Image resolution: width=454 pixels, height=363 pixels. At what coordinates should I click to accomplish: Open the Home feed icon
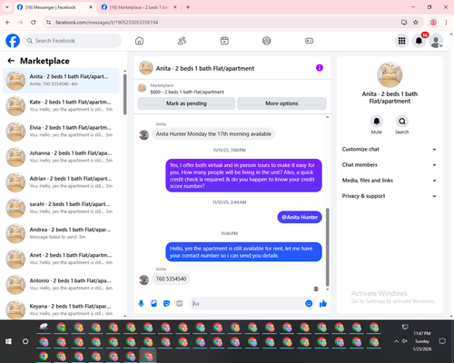click(139, 41)
